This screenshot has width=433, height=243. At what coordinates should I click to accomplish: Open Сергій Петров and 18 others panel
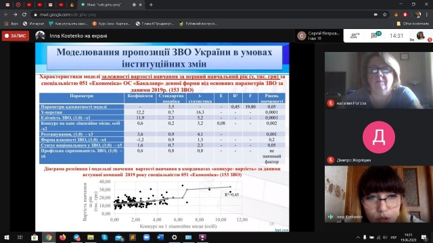[x=319, y=36]
